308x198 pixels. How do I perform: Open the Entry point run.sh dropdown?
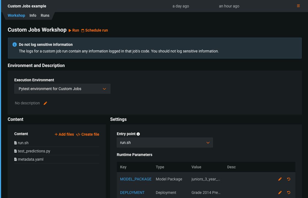[x=165, y=143]
